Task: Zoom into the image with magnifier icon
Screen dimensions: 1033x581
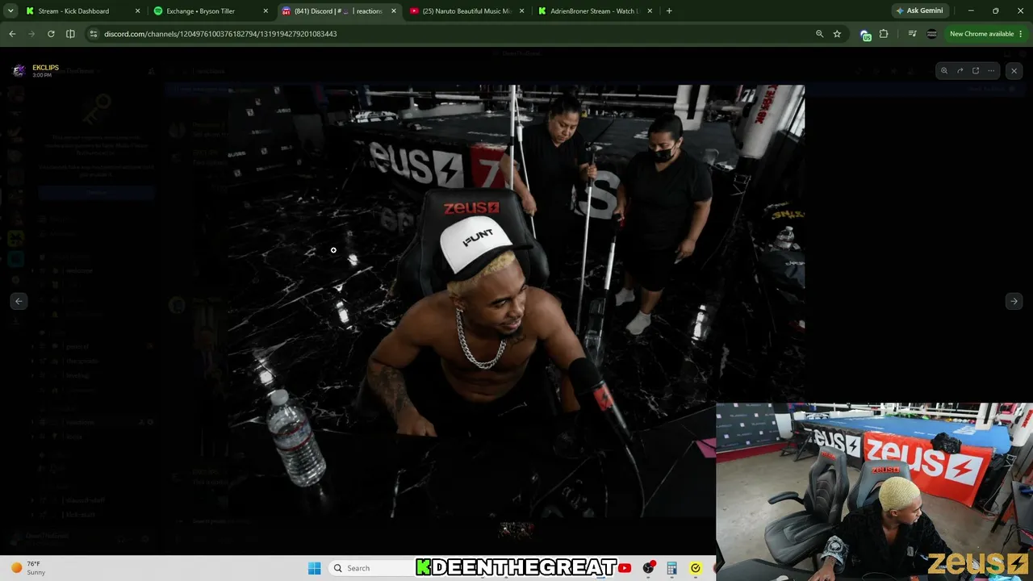Action: coord(944,71)
